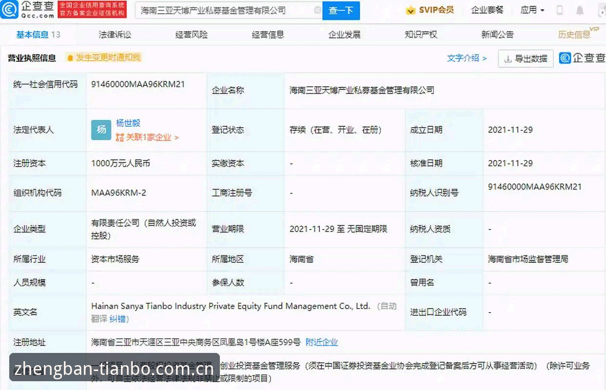Image resolution: width=606 pixels, height=390 pixels.
Task: Click 发生变更时通知我 notification link
Action: 108,58
